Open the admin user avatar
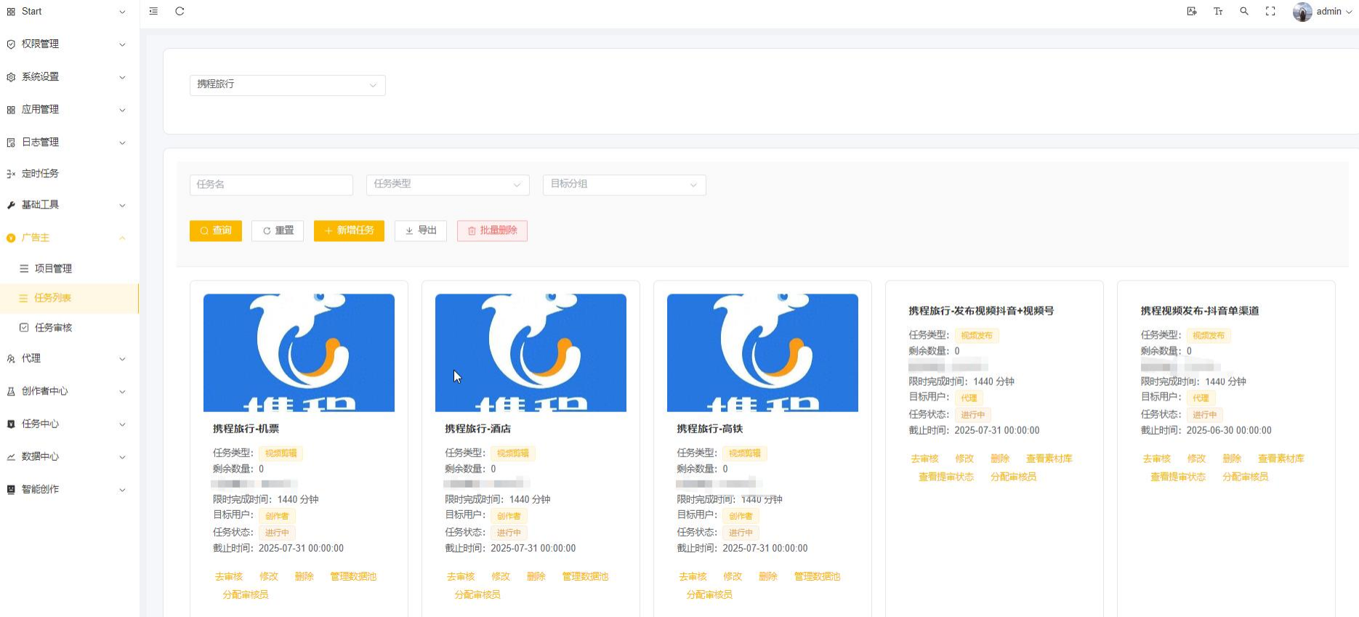The width and height of the screenshot is (1359, 617). pos(1302,12)
